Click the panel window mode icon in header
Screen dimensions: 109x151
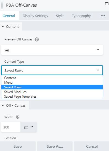[x=107, y=4]
